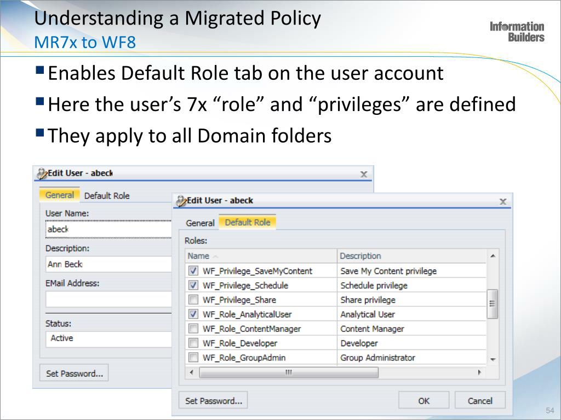Select row text WF_Role_GroupAdmin
The width and height of the screenshot is (561, 420).
[244, 358]
